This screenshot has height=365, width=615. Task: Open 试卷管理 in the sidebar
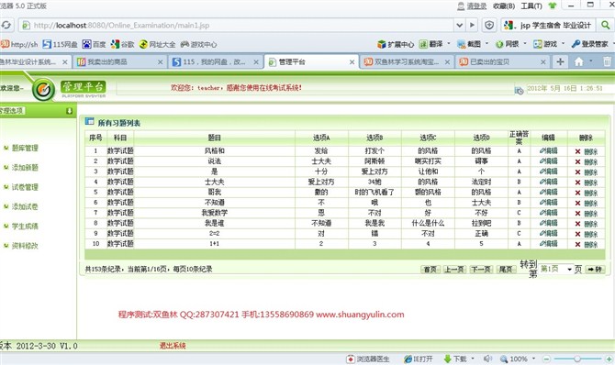[25, 187]
